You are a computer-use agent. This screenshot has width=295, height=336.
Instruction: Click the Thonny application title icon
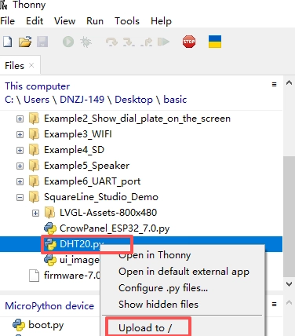4,5
